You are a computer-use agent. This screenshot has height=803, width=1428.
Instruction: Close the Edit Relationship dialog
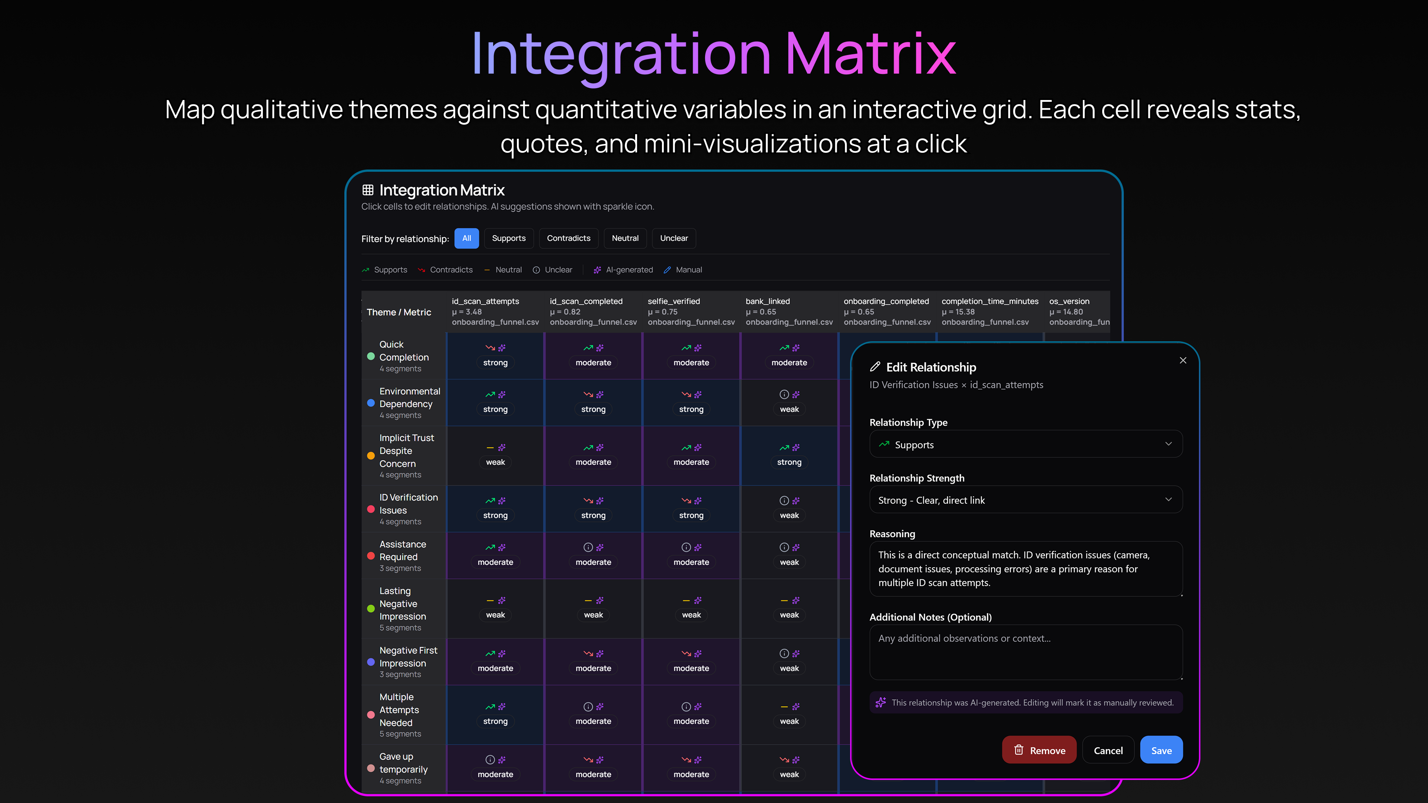pos(1183,360)
